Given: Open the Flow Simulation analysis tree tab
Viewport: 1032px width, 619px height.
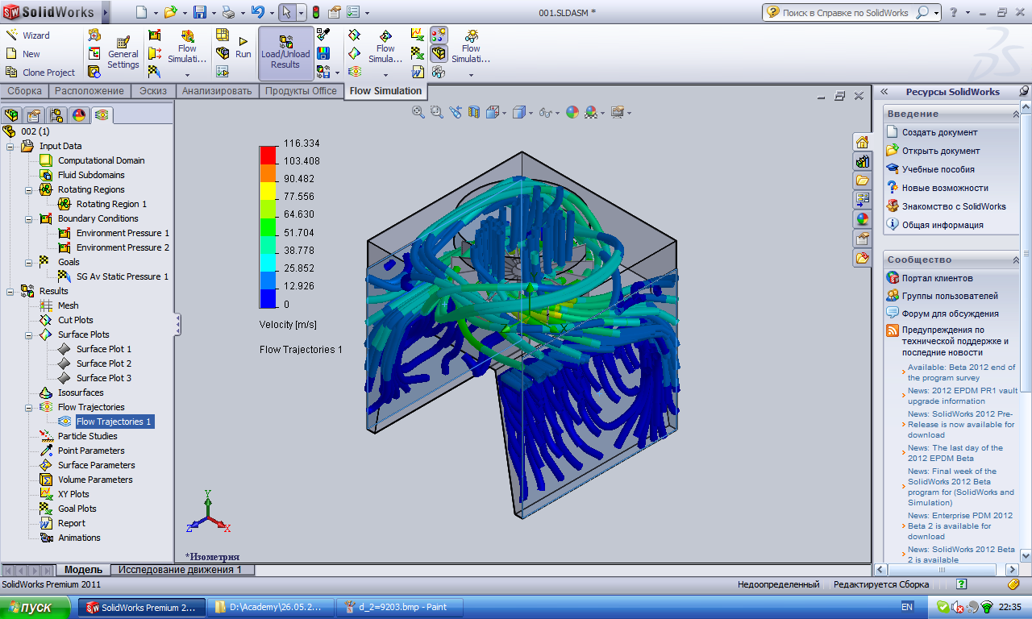Looking at the screenshot, I should pos(102,115).
